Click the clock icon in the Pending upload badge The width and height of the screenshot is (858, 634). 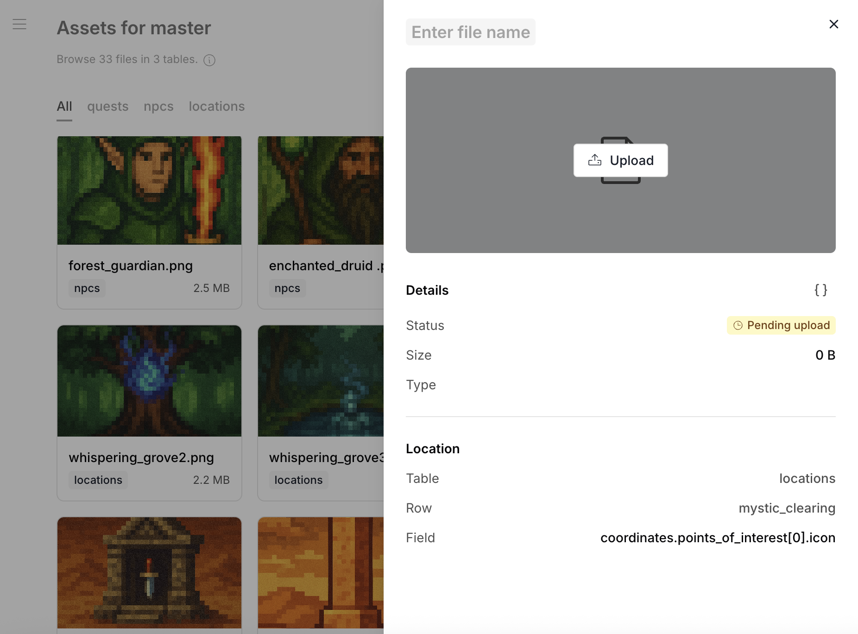[x=738, y=325]
